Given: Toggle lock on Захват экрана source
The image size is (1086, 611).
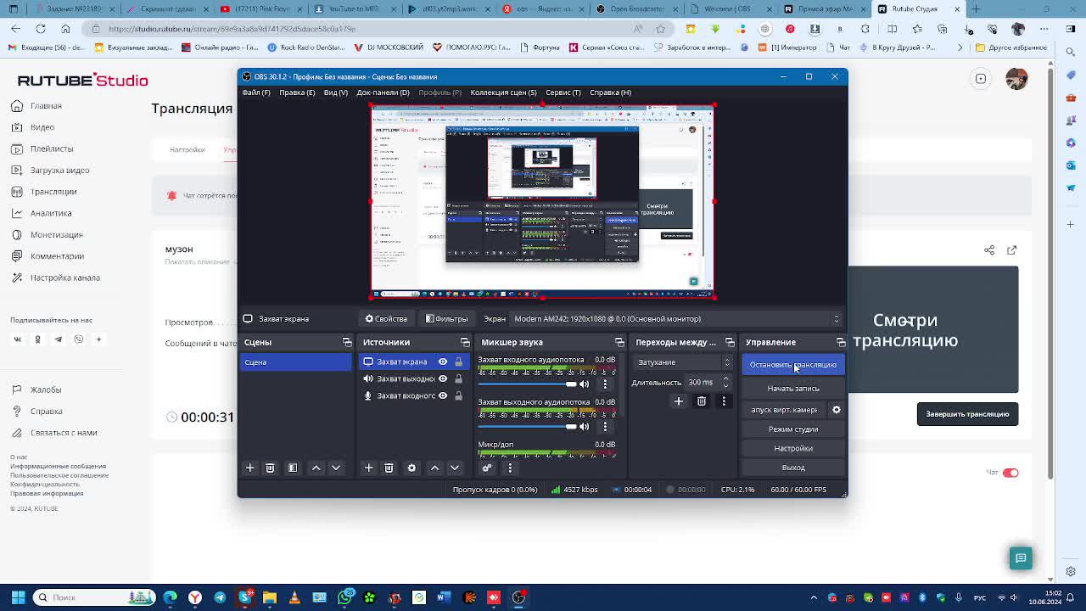Looking at the screenshot, I should 458,362.
